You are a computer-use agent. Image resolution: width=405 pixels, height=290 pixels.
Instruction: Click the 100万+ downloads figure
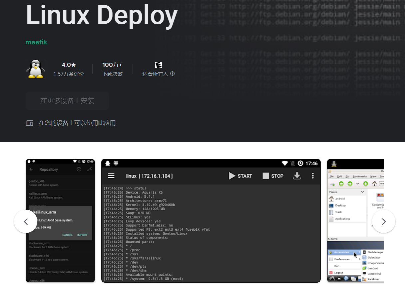point(112,65)
